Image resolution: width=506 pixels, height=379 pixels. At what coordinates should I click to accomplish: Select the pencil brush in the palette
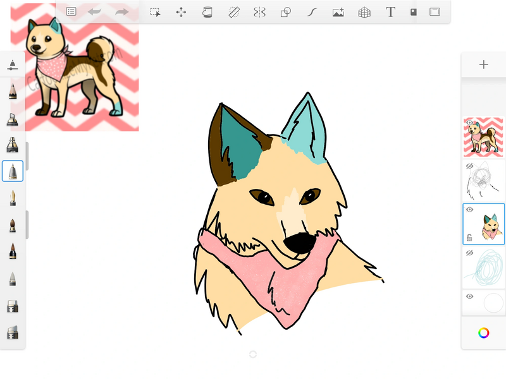(x=13, y=92)
